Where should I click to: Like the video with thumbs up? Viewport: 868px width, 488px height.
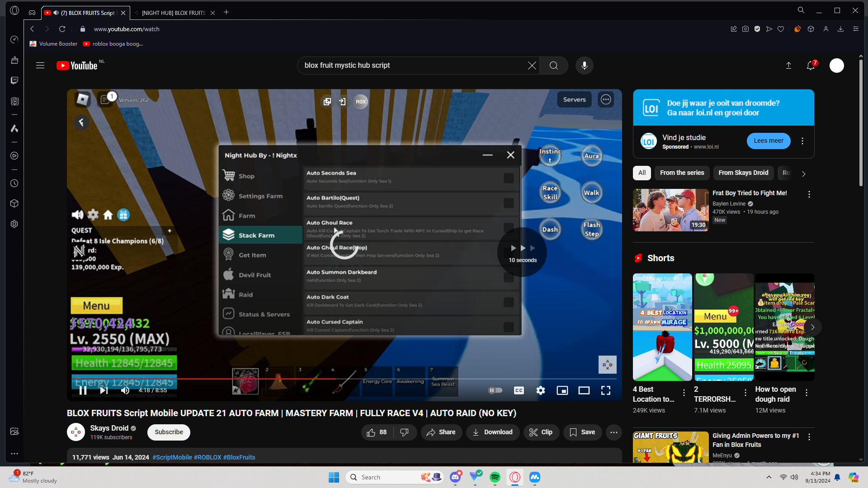pos(377,432)
